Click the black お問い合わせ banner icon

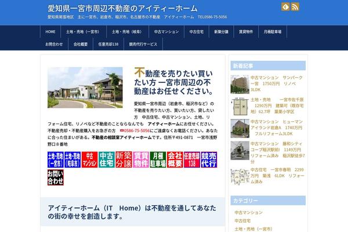point(56,177)
